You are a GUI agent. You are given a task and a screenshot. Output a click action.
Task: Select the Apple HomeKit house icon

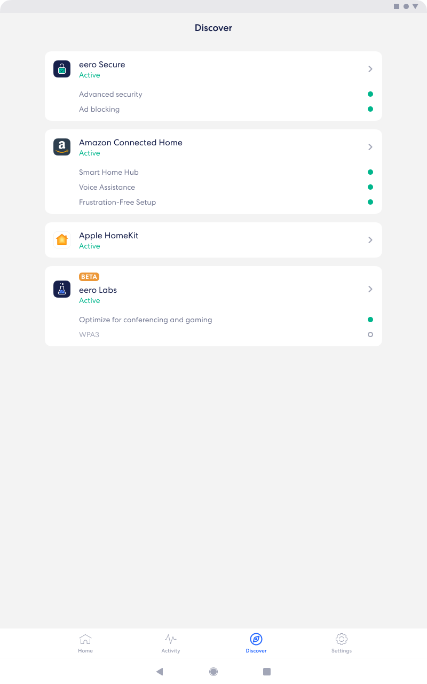click(61, 240)
